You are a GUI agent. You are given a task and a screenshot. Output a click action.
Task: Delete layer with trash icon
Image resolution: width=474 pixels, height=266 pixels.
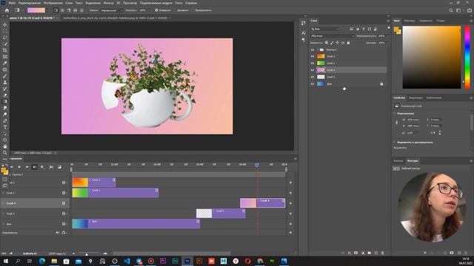pyautogui.click(x=382, y=253)
